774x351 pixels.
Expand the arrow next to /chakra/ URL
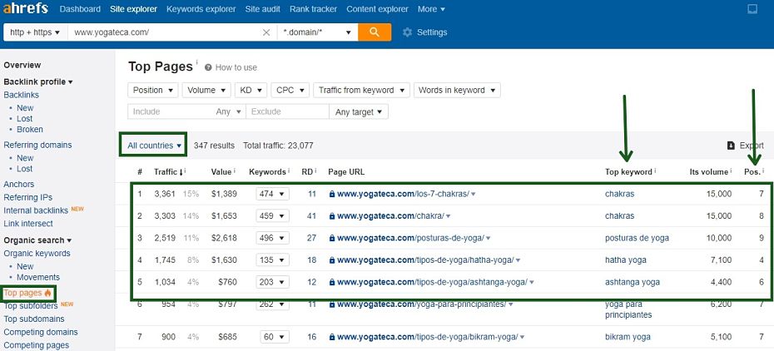[449, 216]
